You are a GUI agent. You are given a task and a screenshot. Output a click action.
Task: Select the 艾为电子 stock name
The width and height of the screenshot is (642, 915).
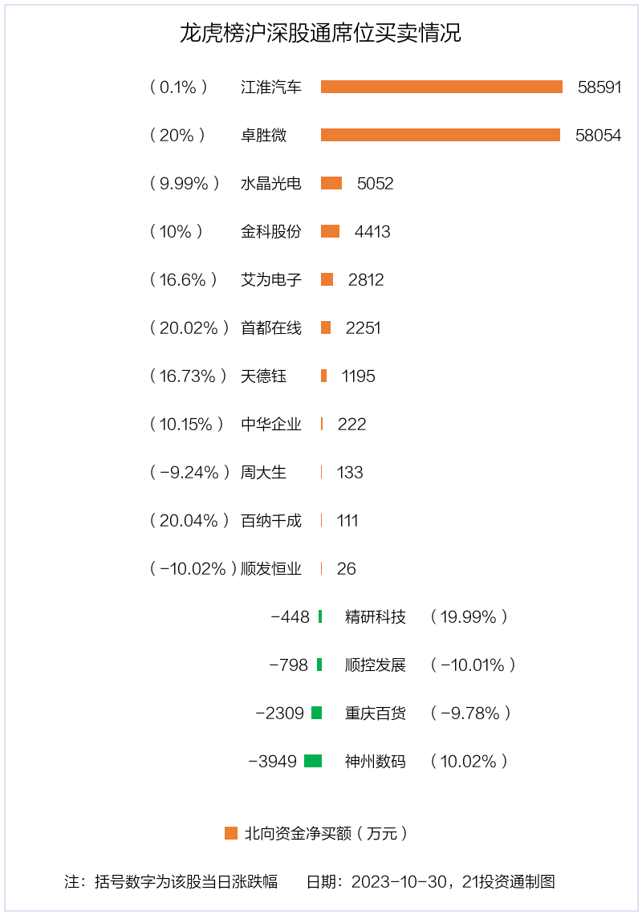[271, 279]
